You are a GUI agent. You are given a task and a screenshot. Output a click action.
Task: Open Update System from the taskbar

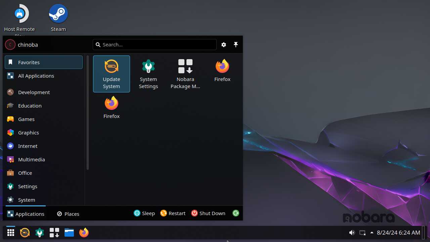(x=25, y=232)
